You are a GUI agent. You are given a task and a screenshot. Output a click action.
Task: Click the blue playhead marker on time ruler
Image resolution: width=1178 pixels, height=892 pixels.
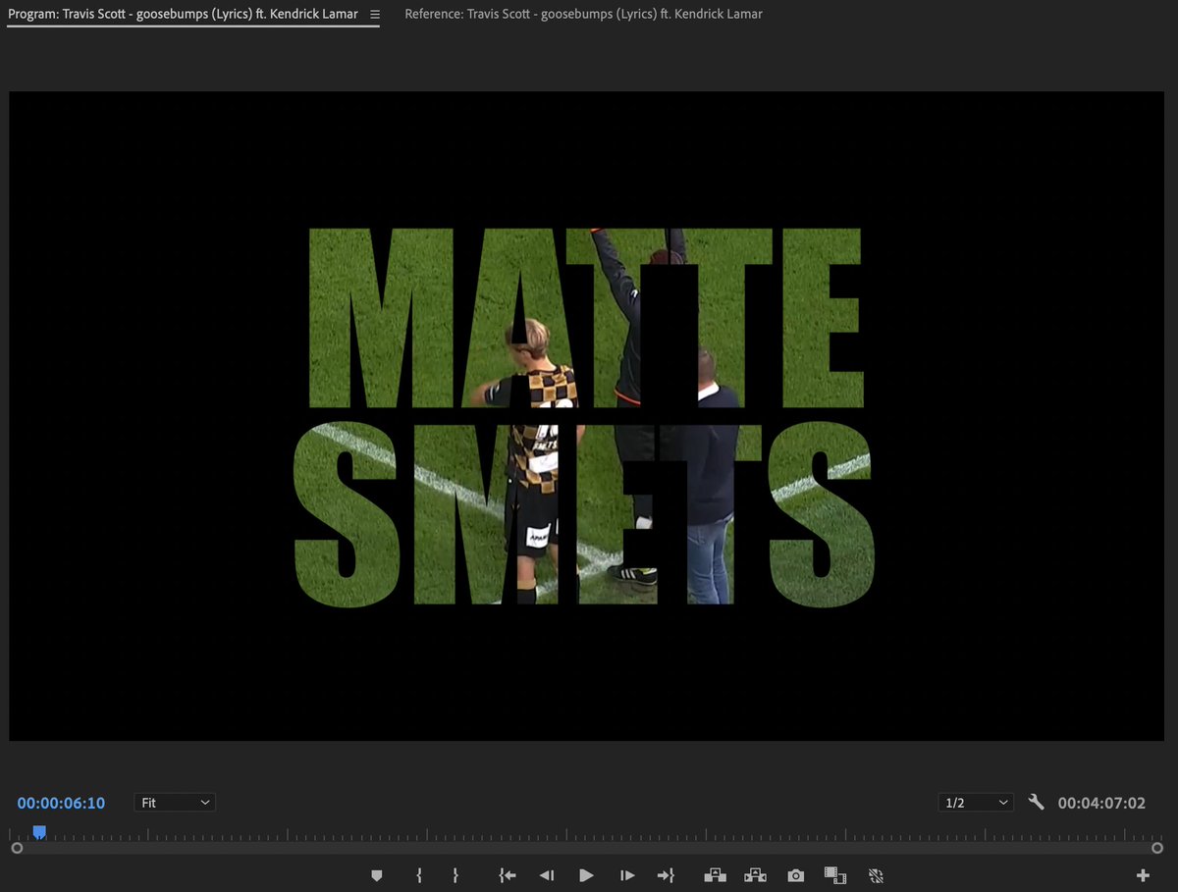pyautogui.click(x=39, y=832)
